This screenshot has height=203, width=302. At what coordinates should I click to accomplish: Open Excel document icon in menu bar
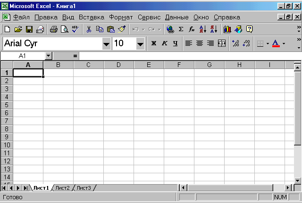tap(6, 17)
